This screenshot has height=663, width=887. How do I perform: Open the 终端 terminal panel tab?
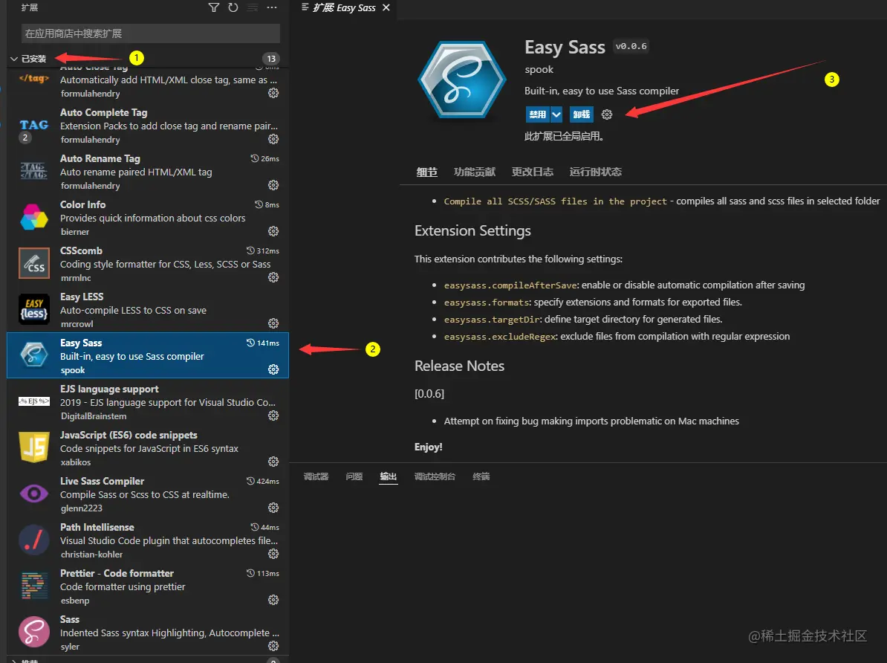[481, 476]
